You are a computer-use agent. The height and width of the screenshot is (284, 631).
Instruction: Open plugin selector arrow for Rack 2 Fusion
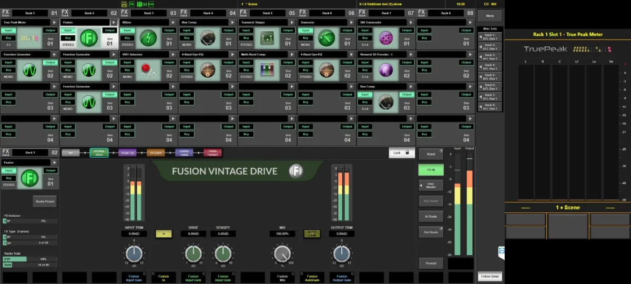[114, 23]
